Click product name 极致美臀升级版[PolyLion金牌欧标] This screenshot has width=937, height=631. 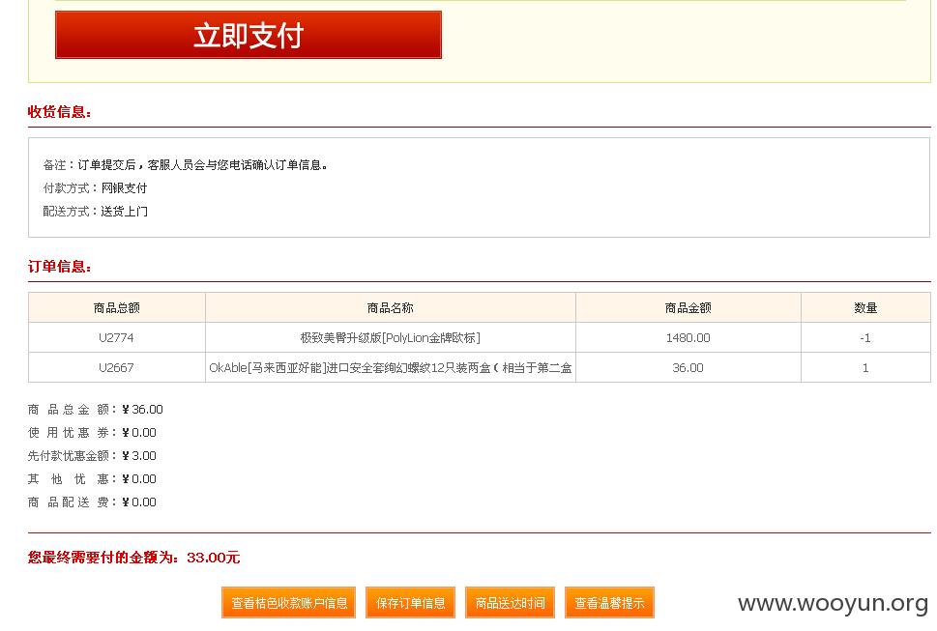[x=391, y=338]
